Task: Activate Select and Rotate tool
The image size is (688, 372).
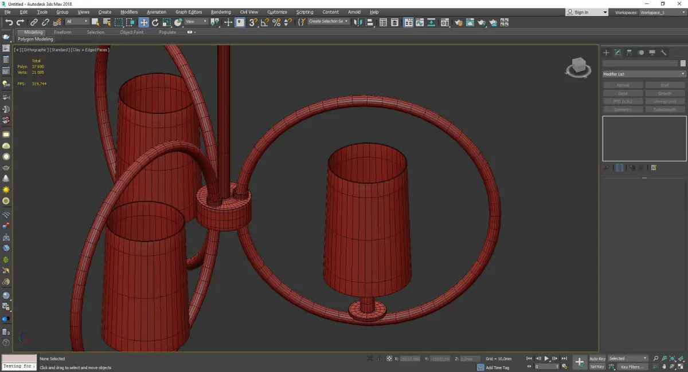Action: [x=155, y=22]
